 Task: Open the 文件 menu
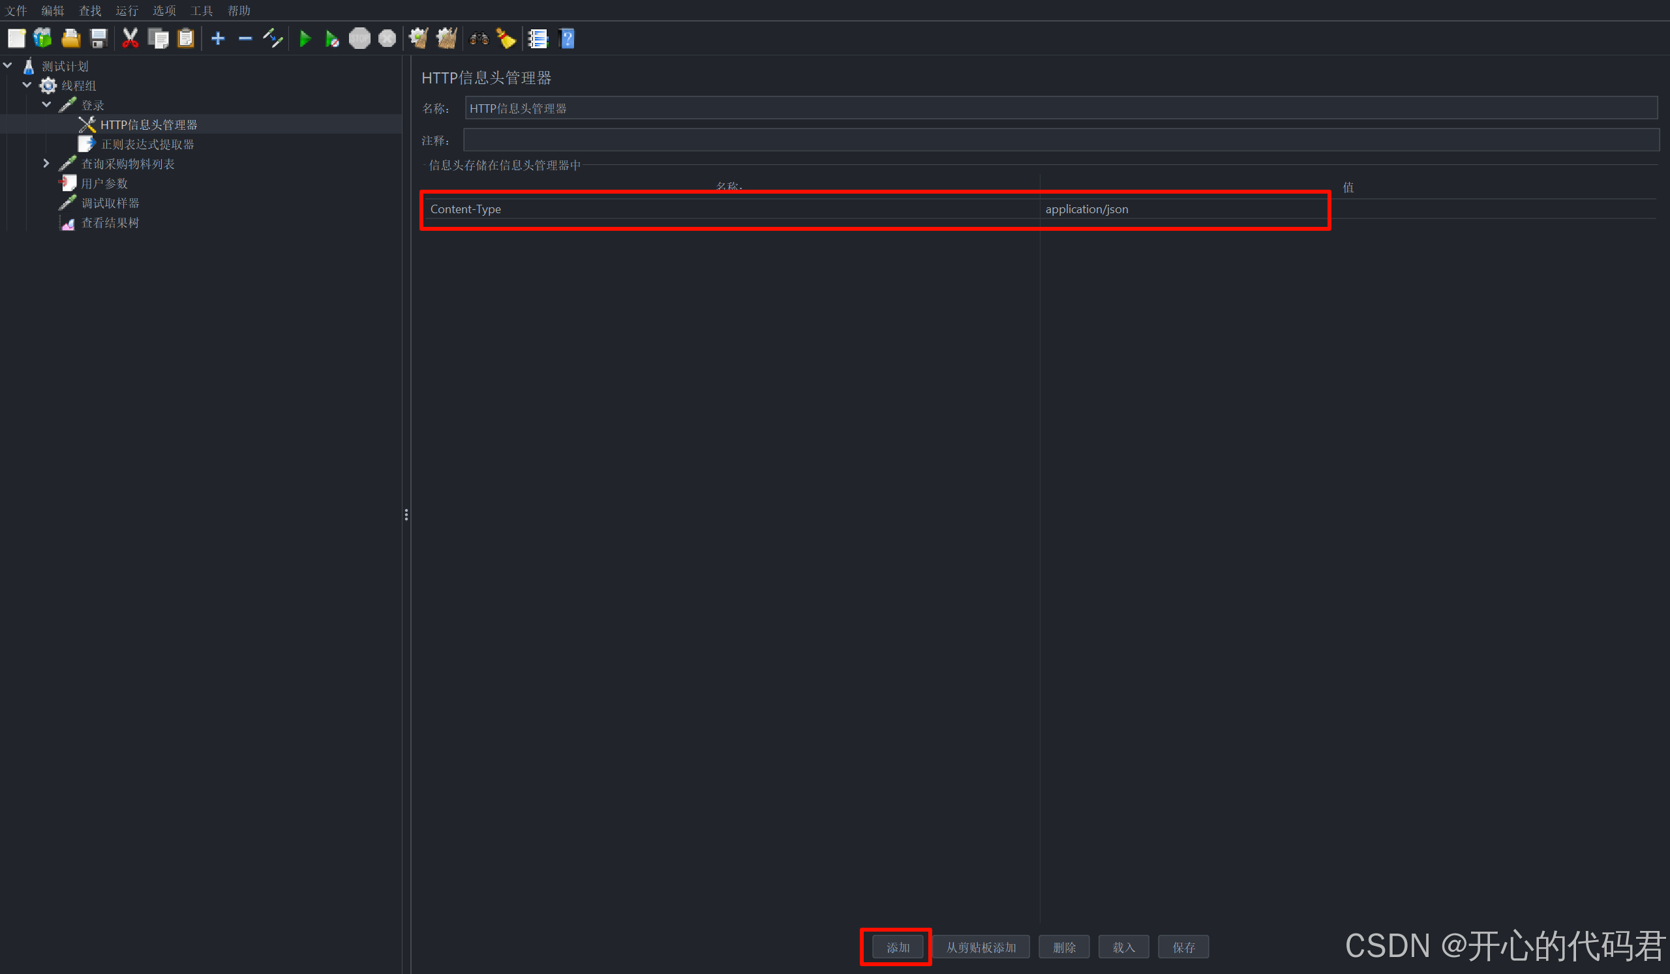pos(16,10)
